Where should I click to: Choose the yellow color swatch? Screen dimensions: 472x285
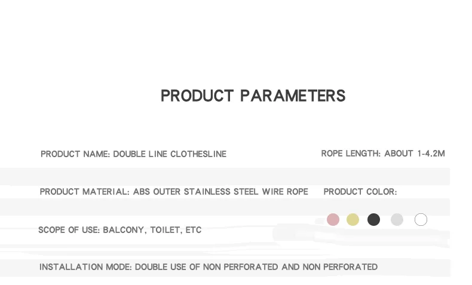pos(353,220)
